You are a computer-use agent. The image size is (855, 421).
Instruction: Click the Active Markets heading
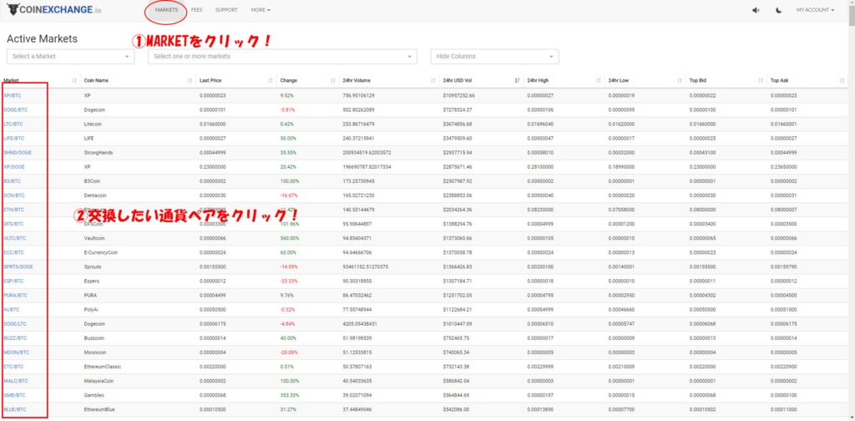[42, 39]
